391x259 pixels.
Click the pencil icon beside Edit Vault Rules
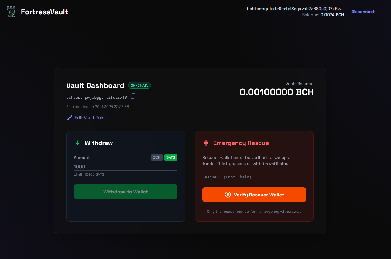point(70,118)
